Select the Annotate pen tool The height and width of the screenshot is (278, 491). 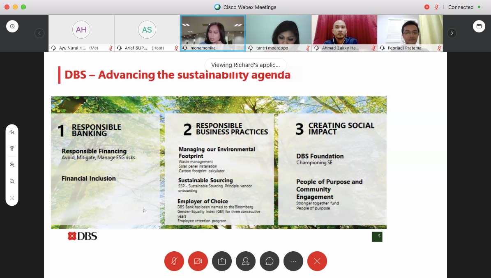12,132
